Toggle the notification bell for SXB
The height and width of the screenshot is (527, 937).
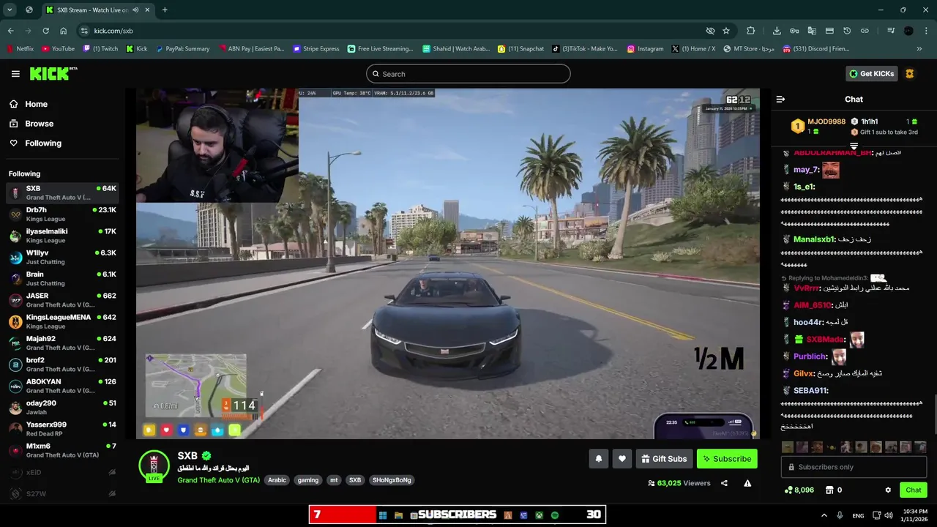coord(598,459)
